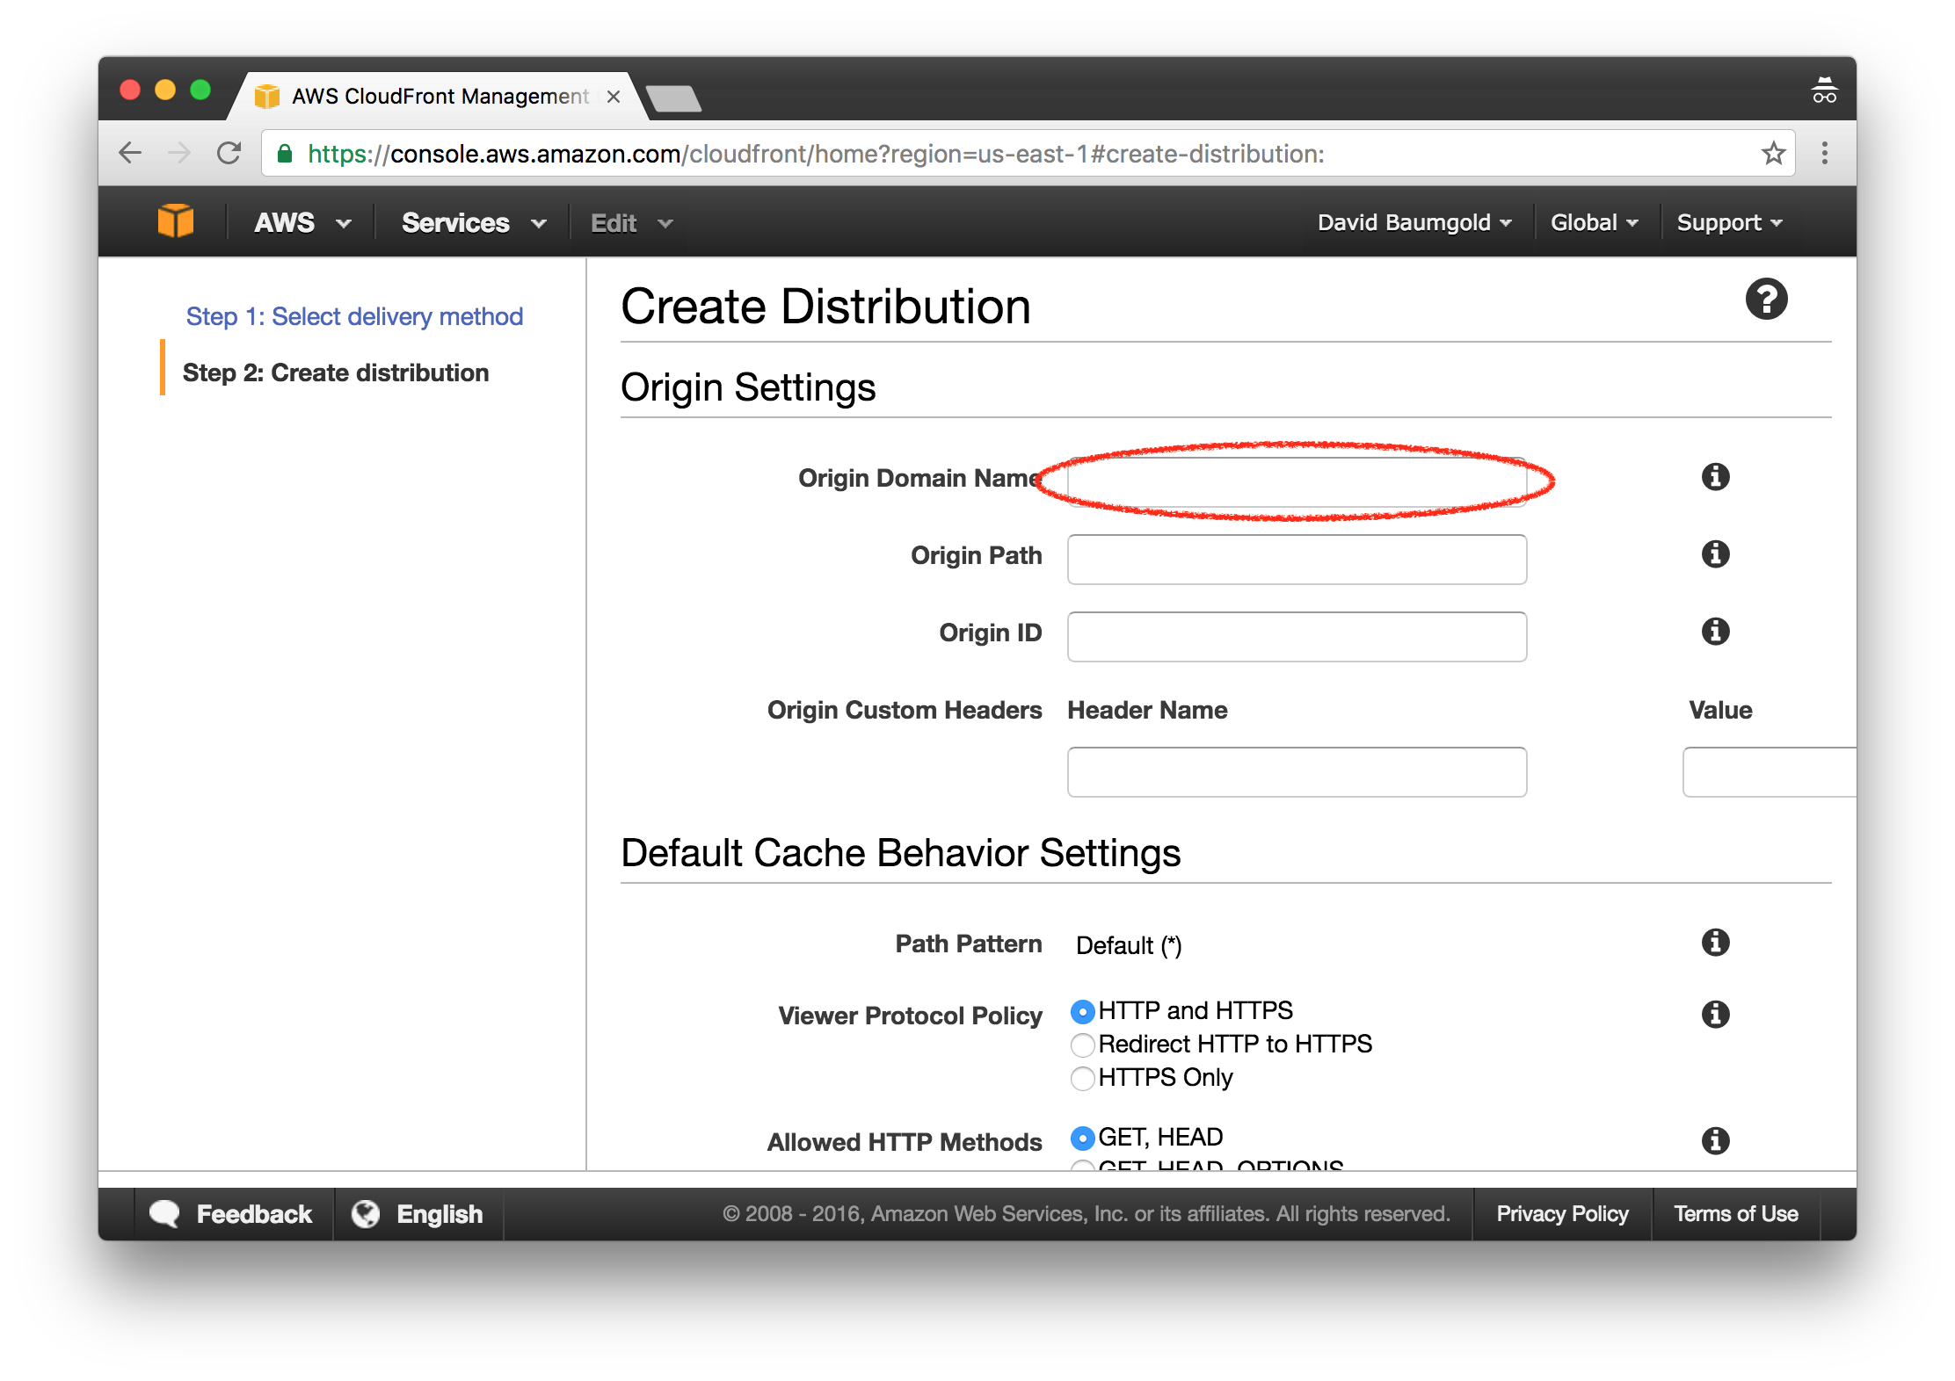Open the Support dropdown menu
The height and width of the screenshot is (1381, 1955).
pos(1730,222)
